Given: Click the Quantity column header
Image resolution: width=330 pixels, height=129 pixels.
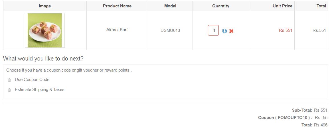Looking at the screenshot, I should coord(220,6).
